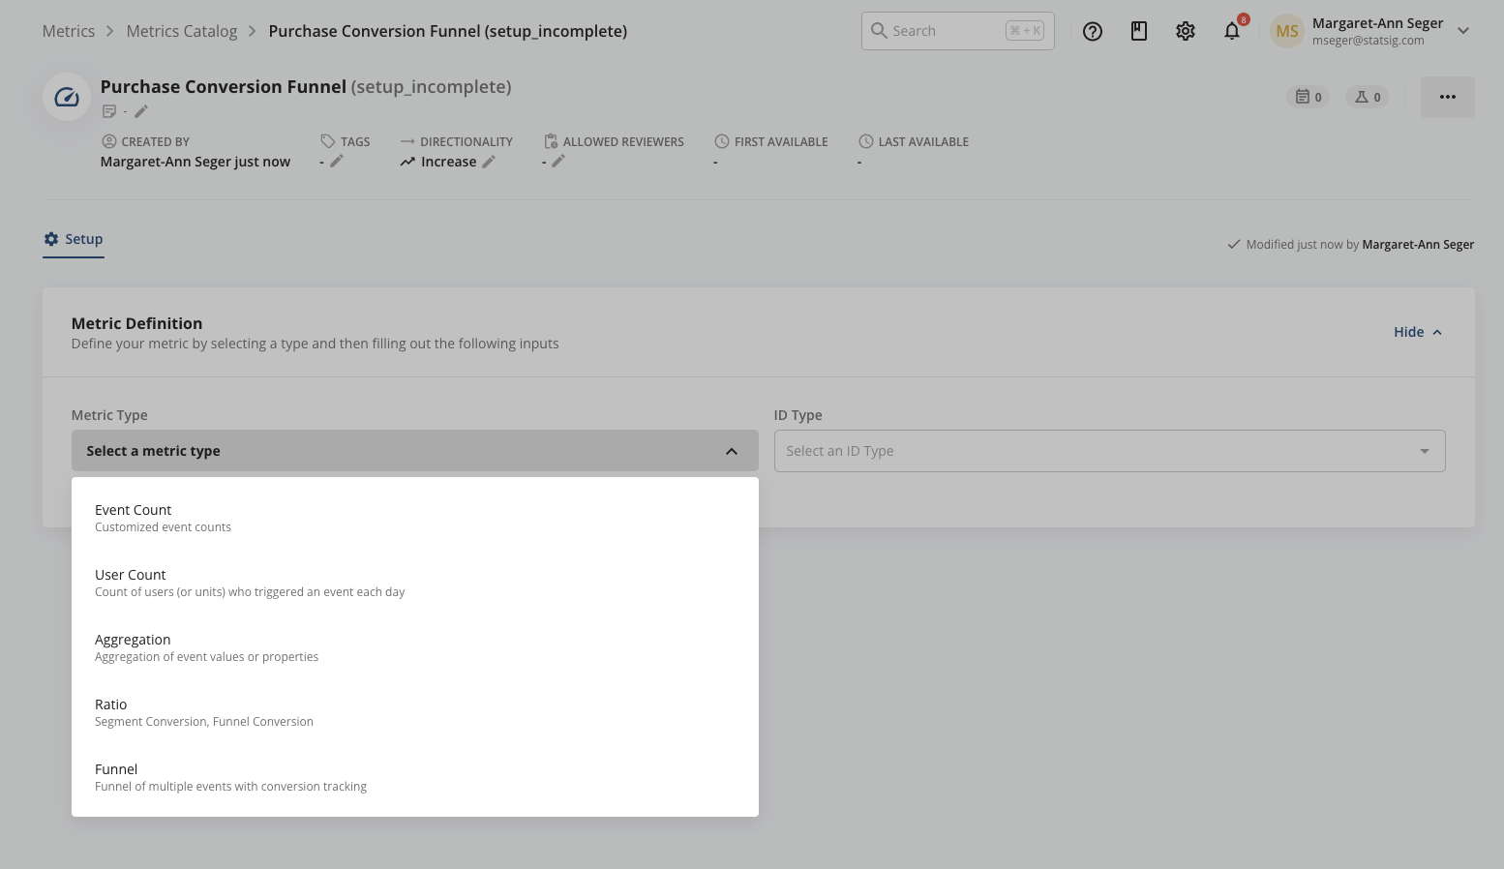The width and height of the screenshot is (1504, 869).
Task: Click the calendar icon showing zero
Action: pyautogui.click(x=1308, y=97)
